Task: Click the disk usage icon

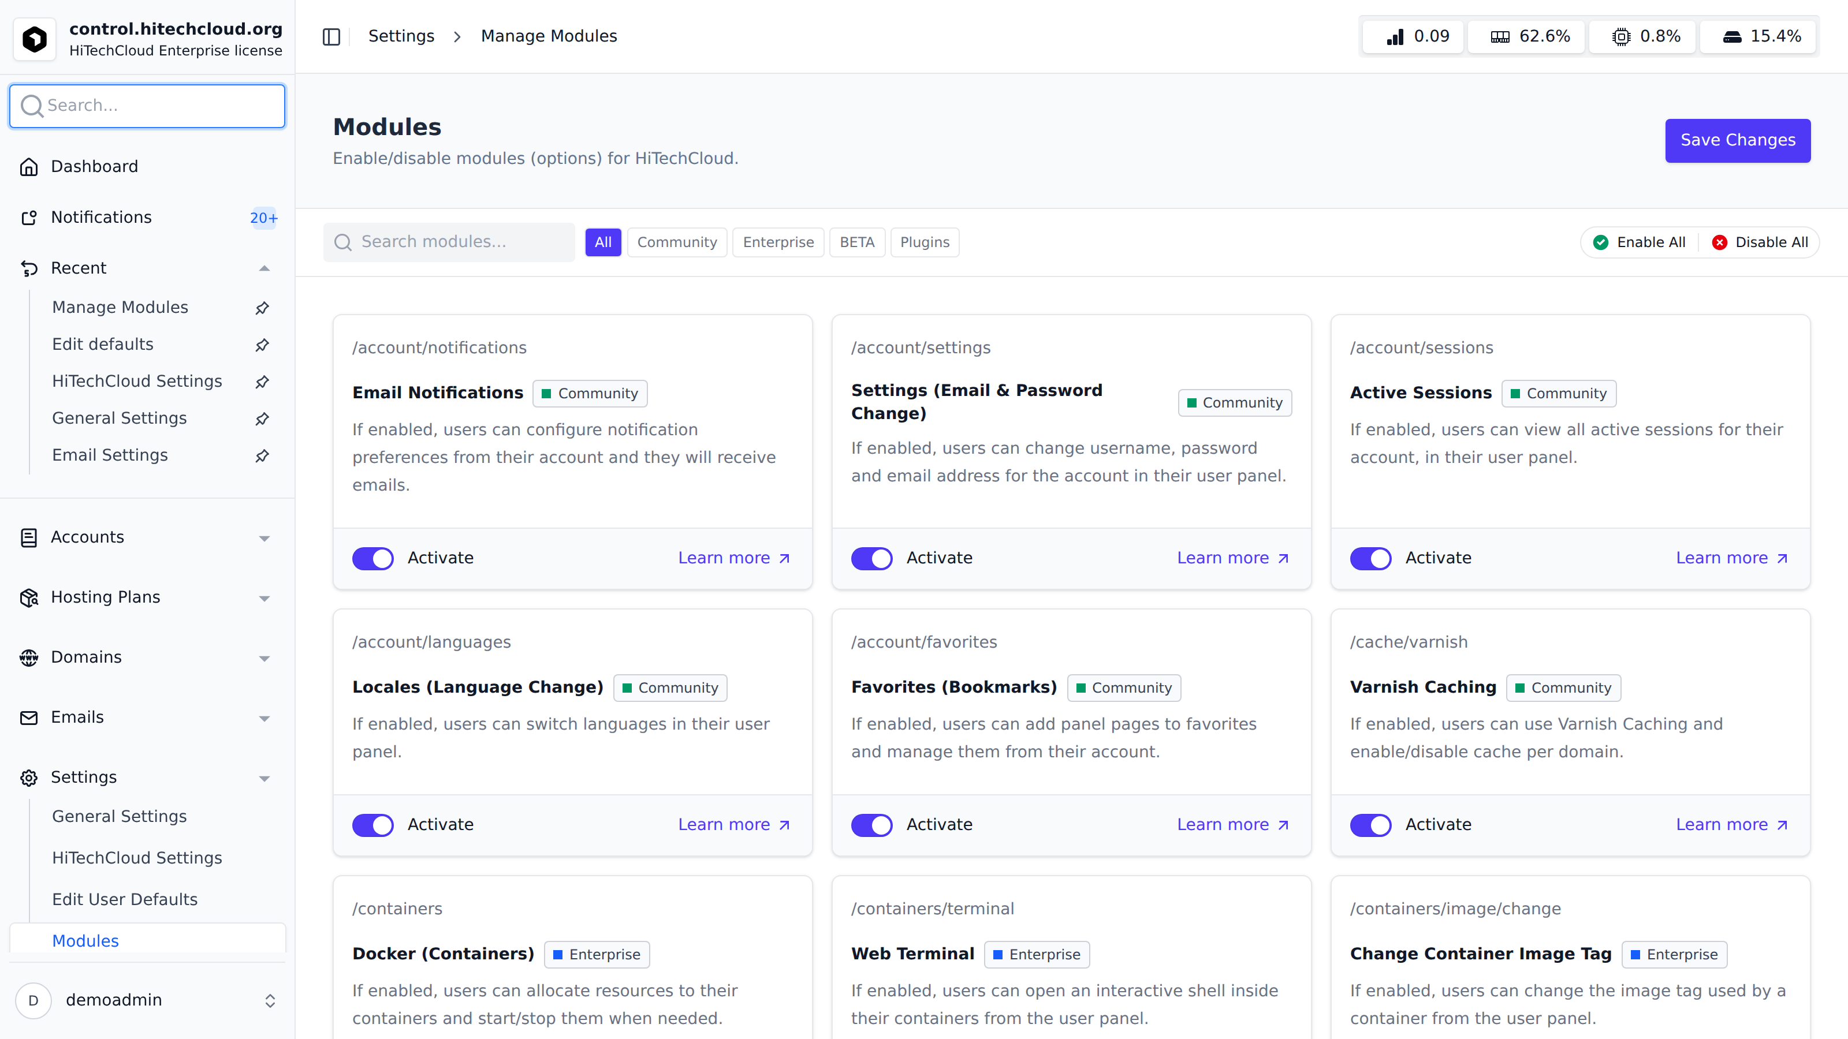Action: click(x=1732, y=36)
